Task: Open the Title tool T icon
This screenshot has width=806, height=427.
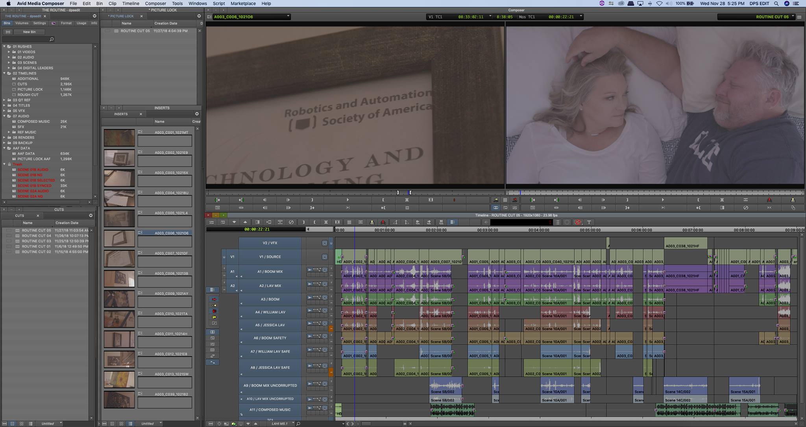Action: click(x=589, y=222)
